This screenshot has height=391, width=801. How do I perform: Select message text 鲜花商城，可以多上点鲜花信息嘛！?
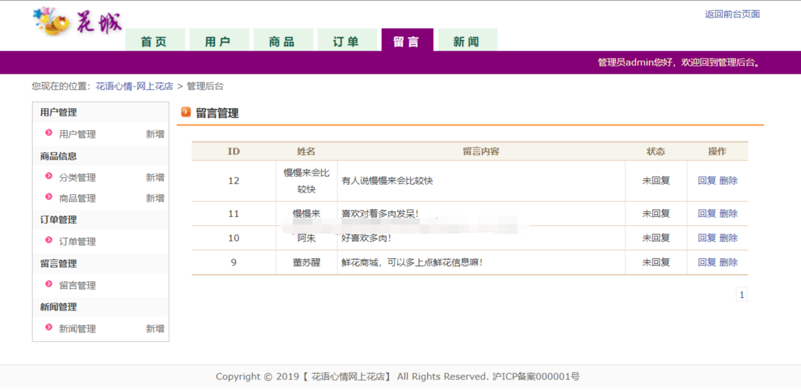pyautogui.click(x=412, y=262)
